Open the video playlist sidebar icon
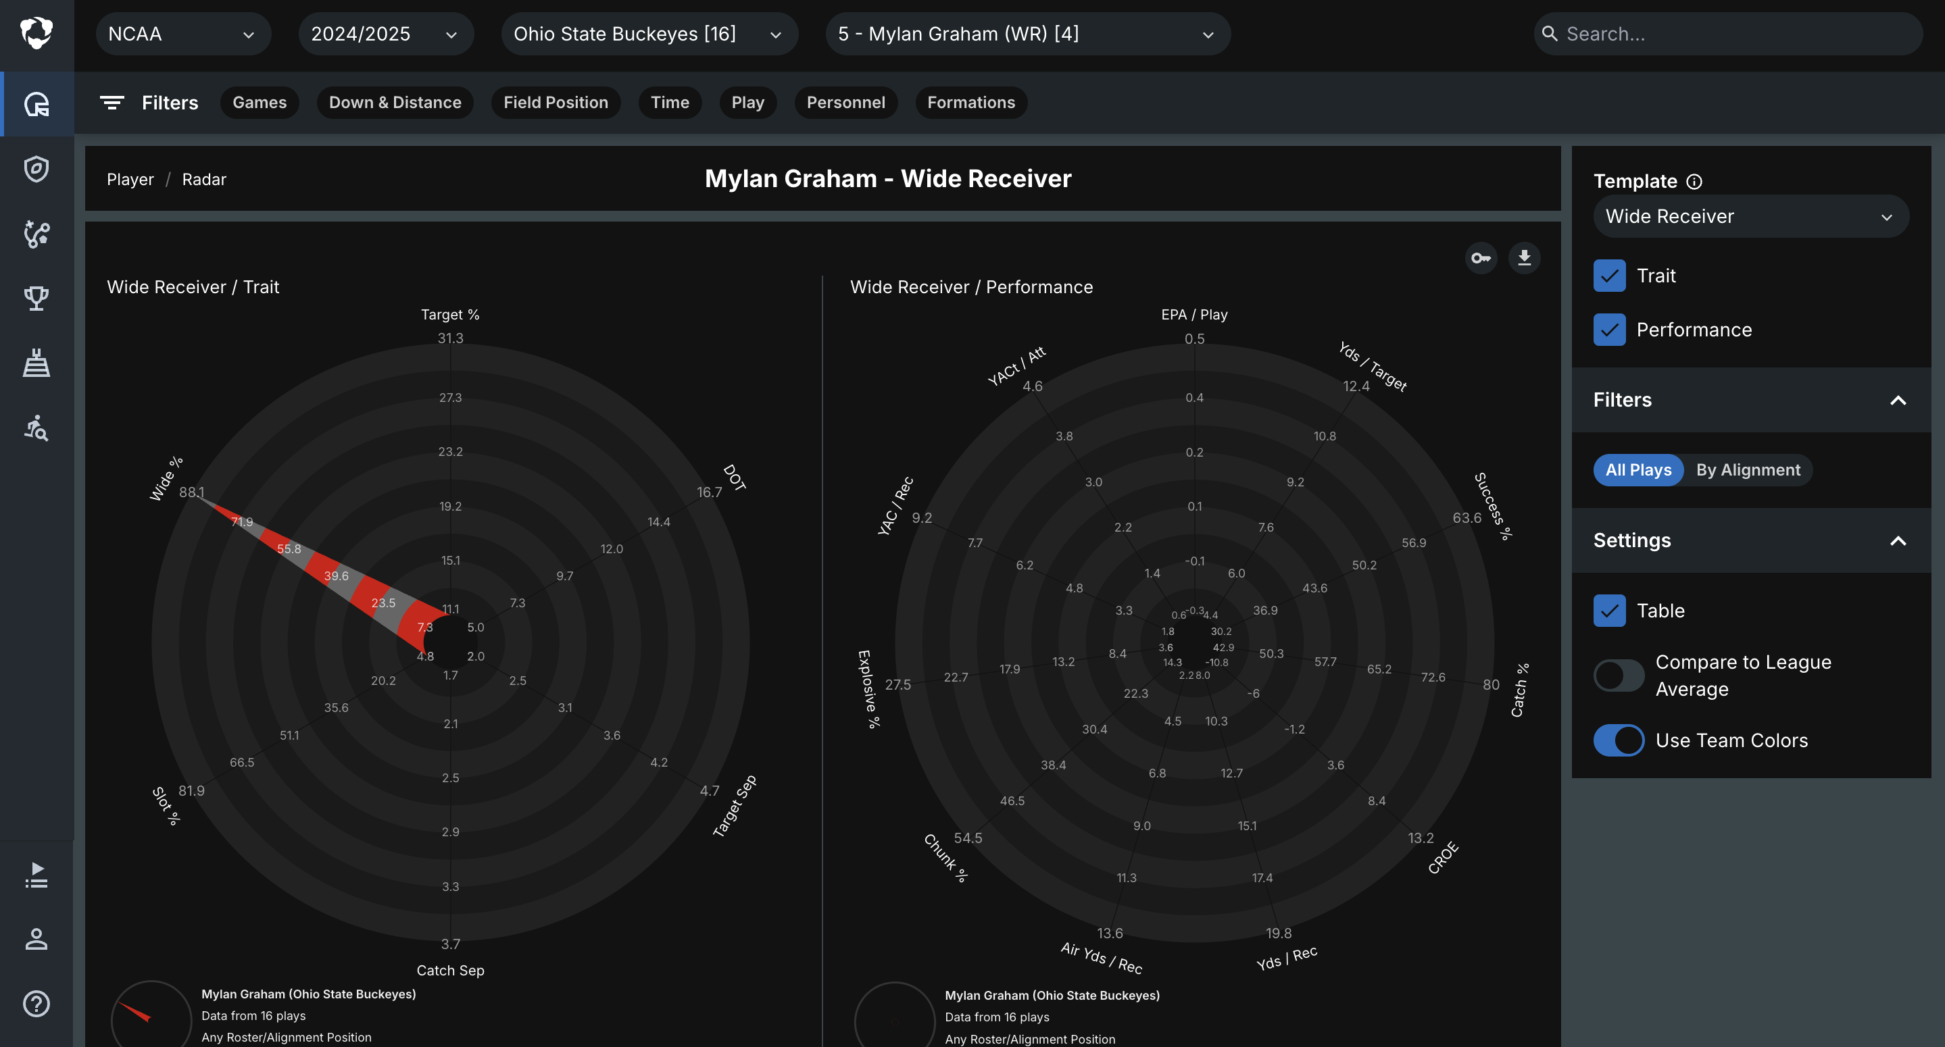The height and width of the screenshot is (1047, 1945). coord(36,875)
